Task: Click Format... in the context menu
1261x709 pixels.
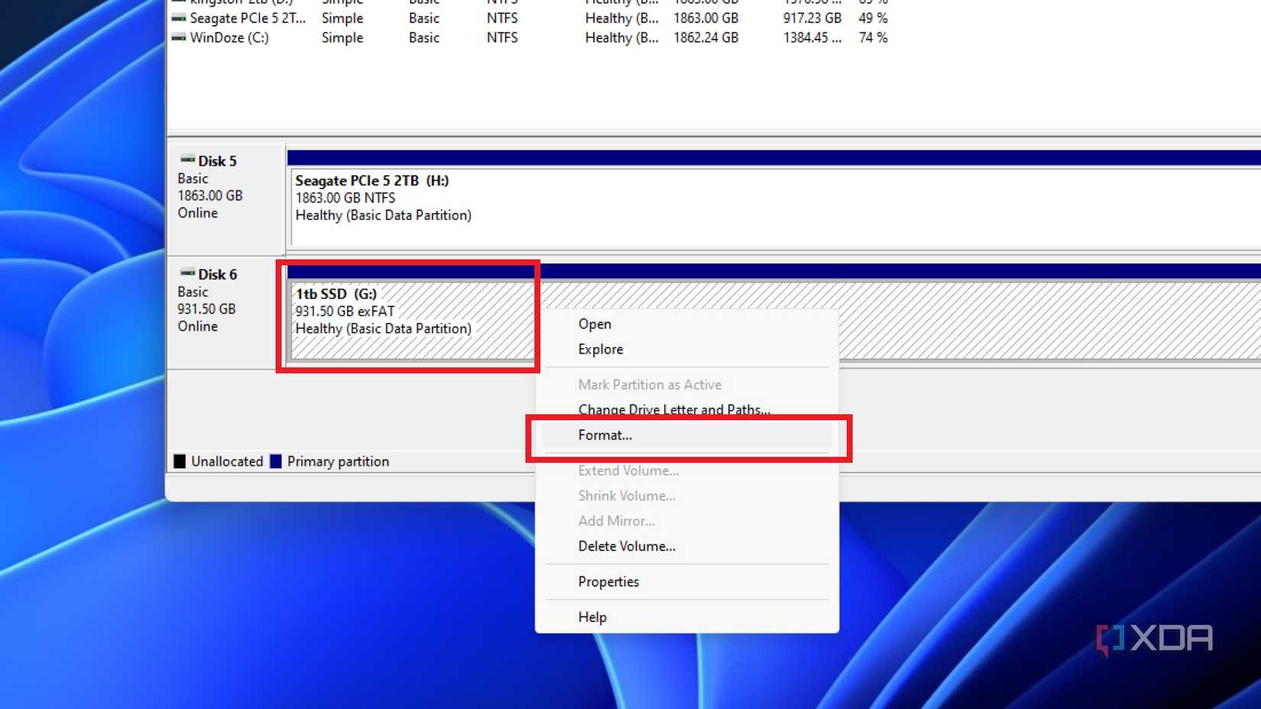Action: (x=605, y=435)
